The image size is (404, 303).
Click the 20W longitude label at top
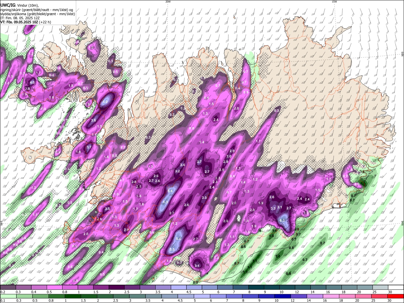168,2
